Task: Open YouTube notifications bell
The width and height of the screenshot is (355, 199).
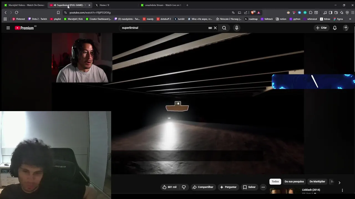Action: click(x=335, y=28)
